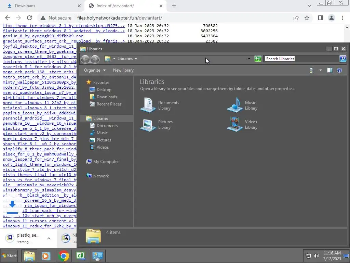This screenshot has height=263, width=350.
Task: Click the Explorer Forward navigation arrow
Action: click(x=95, y=59)
